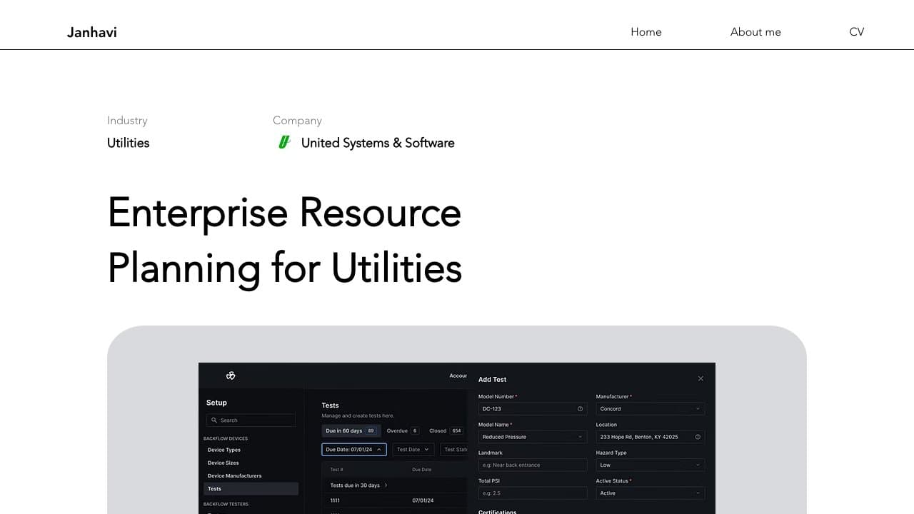Click the Location field with 233 Hope Rd
Screen dimensions: 914x514
651,437
